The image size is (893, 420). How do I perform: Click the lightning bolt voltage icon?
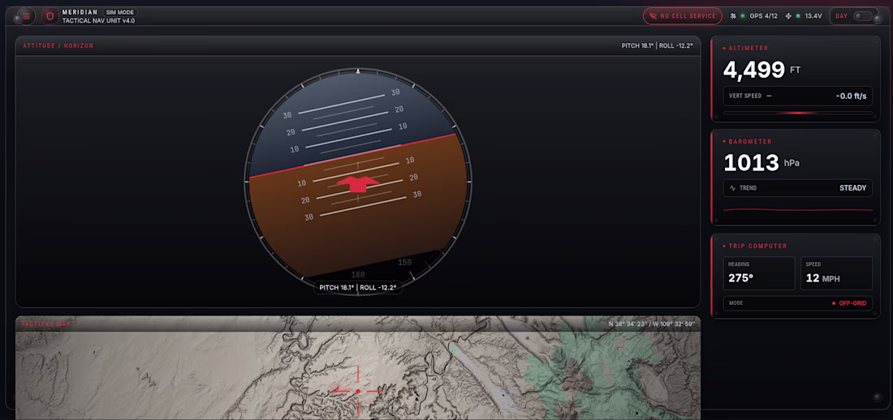788,16
